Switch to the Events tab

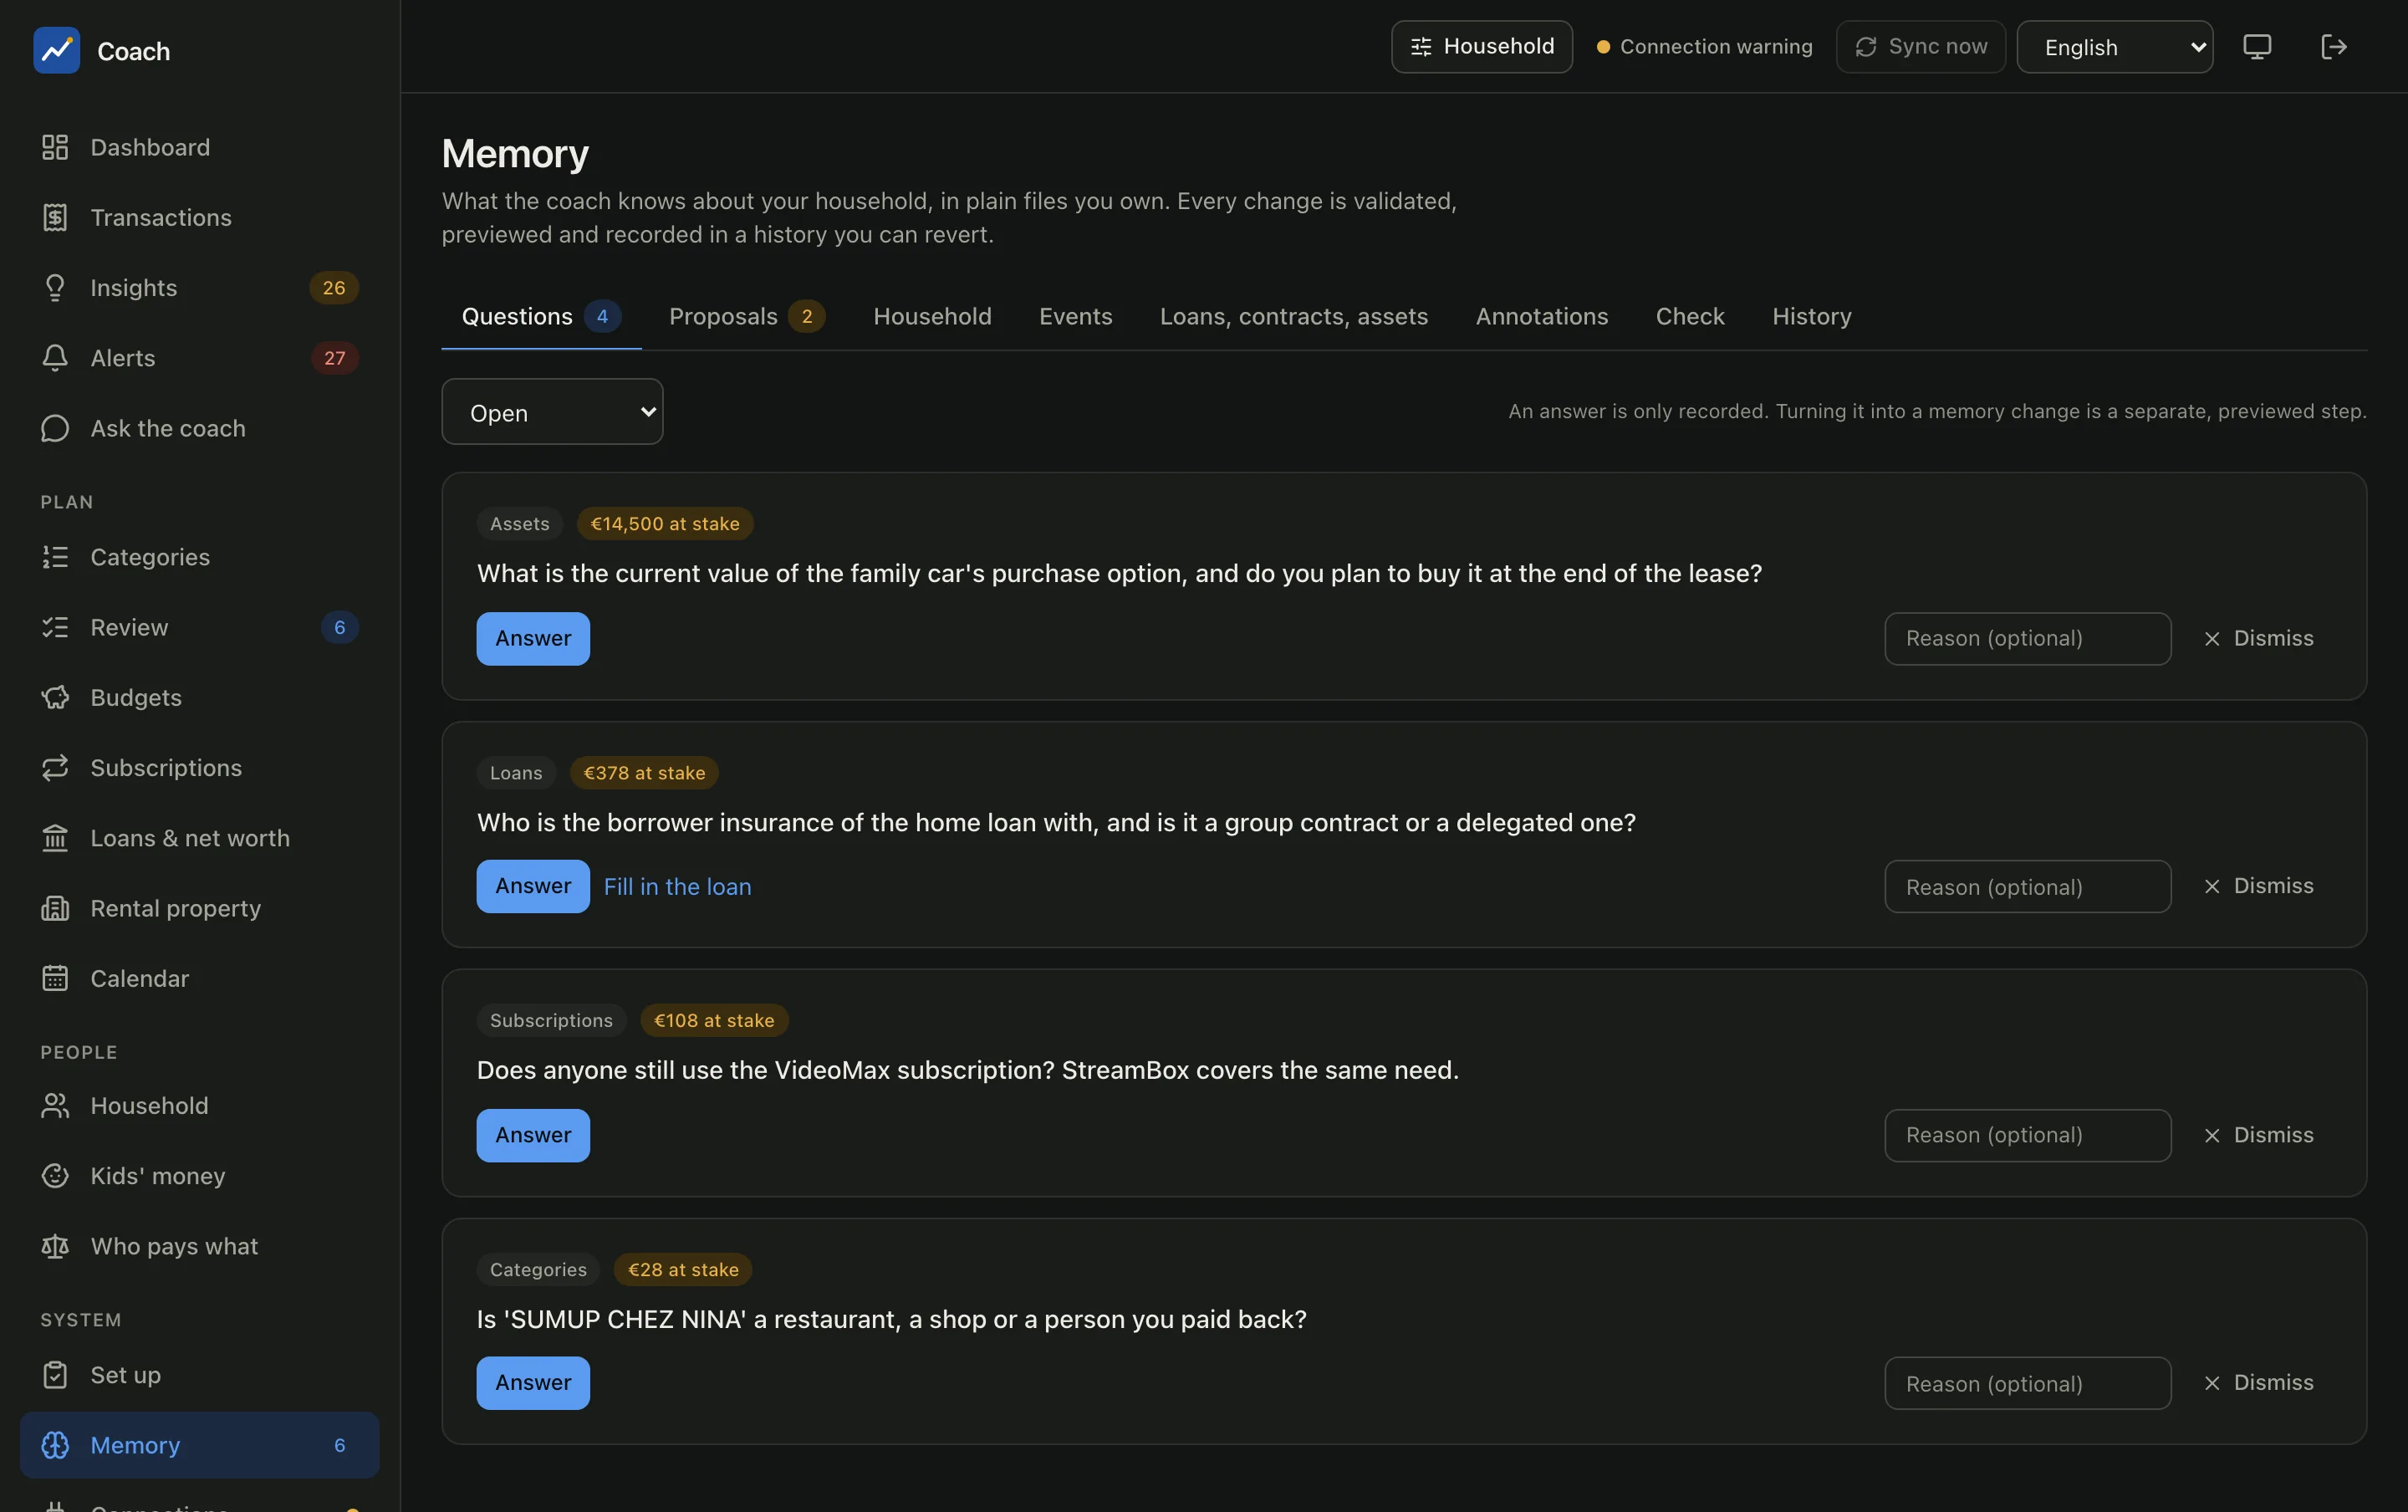(x=1075, y=316)
